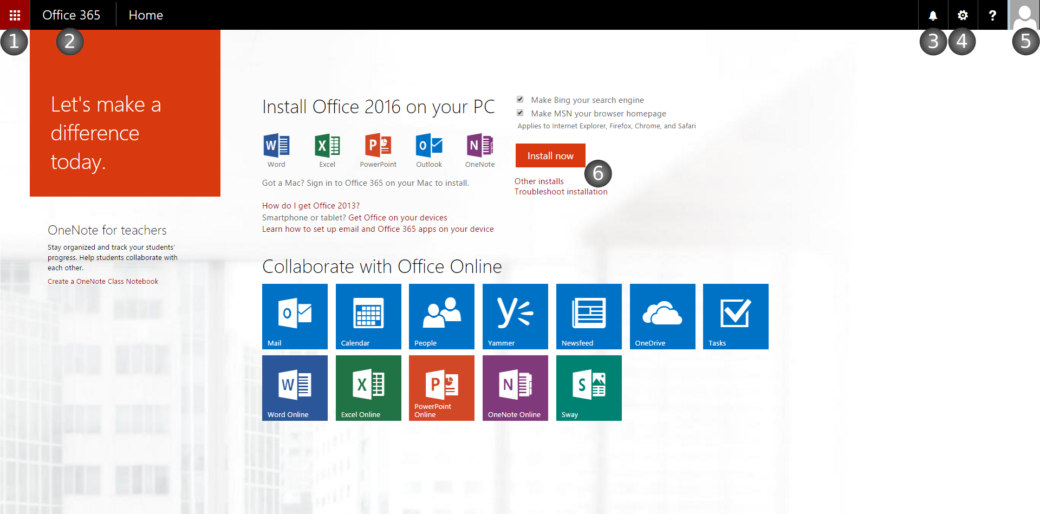Launch OneNote Online tile
Screen dimensions: 1040x514
coord(515,388)
